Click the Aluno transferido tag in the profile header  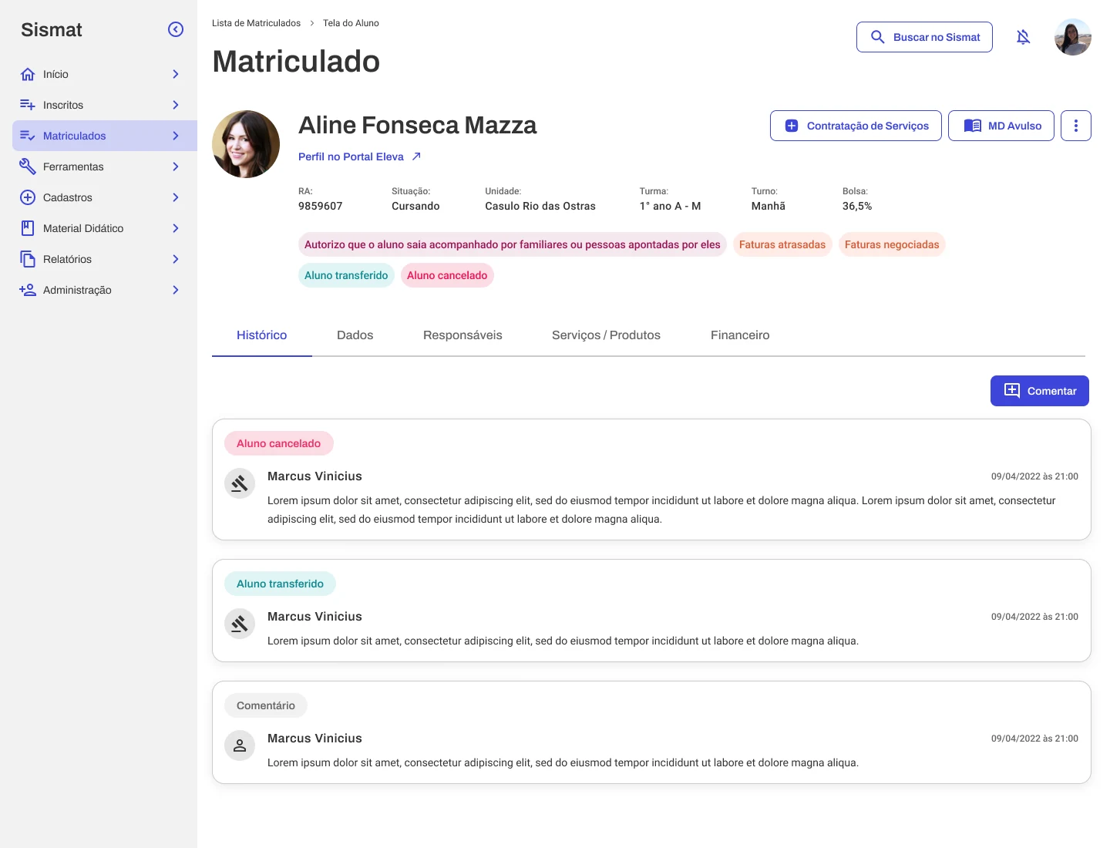[346, 275]
